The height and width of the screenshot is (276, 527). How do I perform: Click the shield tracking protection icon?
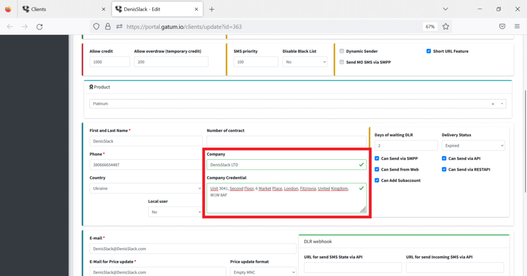click(96, 27)
